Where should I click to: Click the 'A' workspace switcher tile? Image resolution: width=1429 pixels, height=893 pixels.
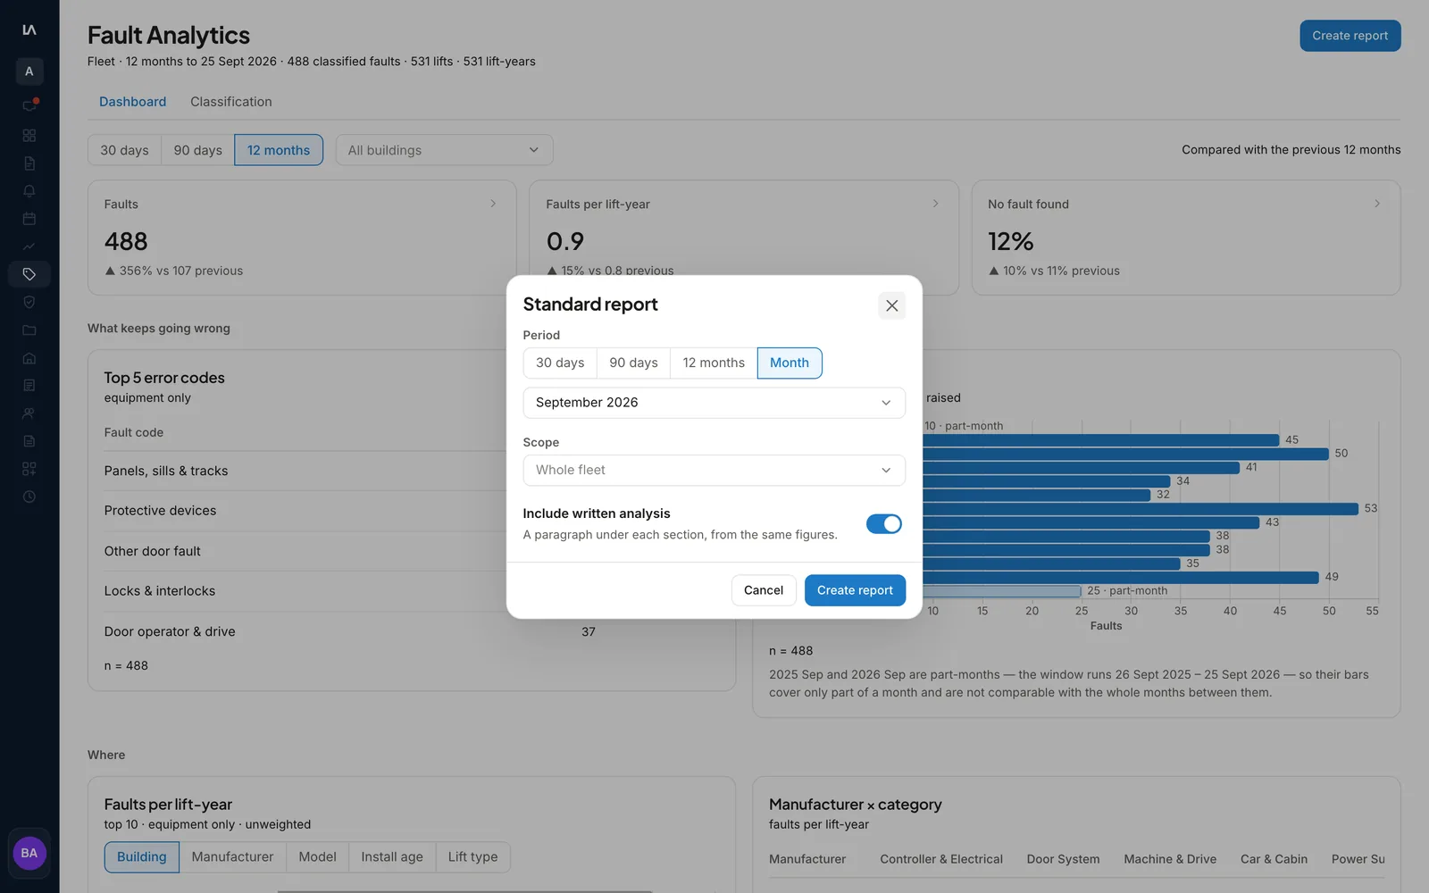pyautogui.click(x=29, y=71)
